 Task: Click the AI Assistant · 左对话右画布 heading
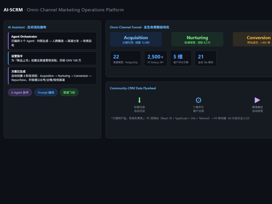27,27
